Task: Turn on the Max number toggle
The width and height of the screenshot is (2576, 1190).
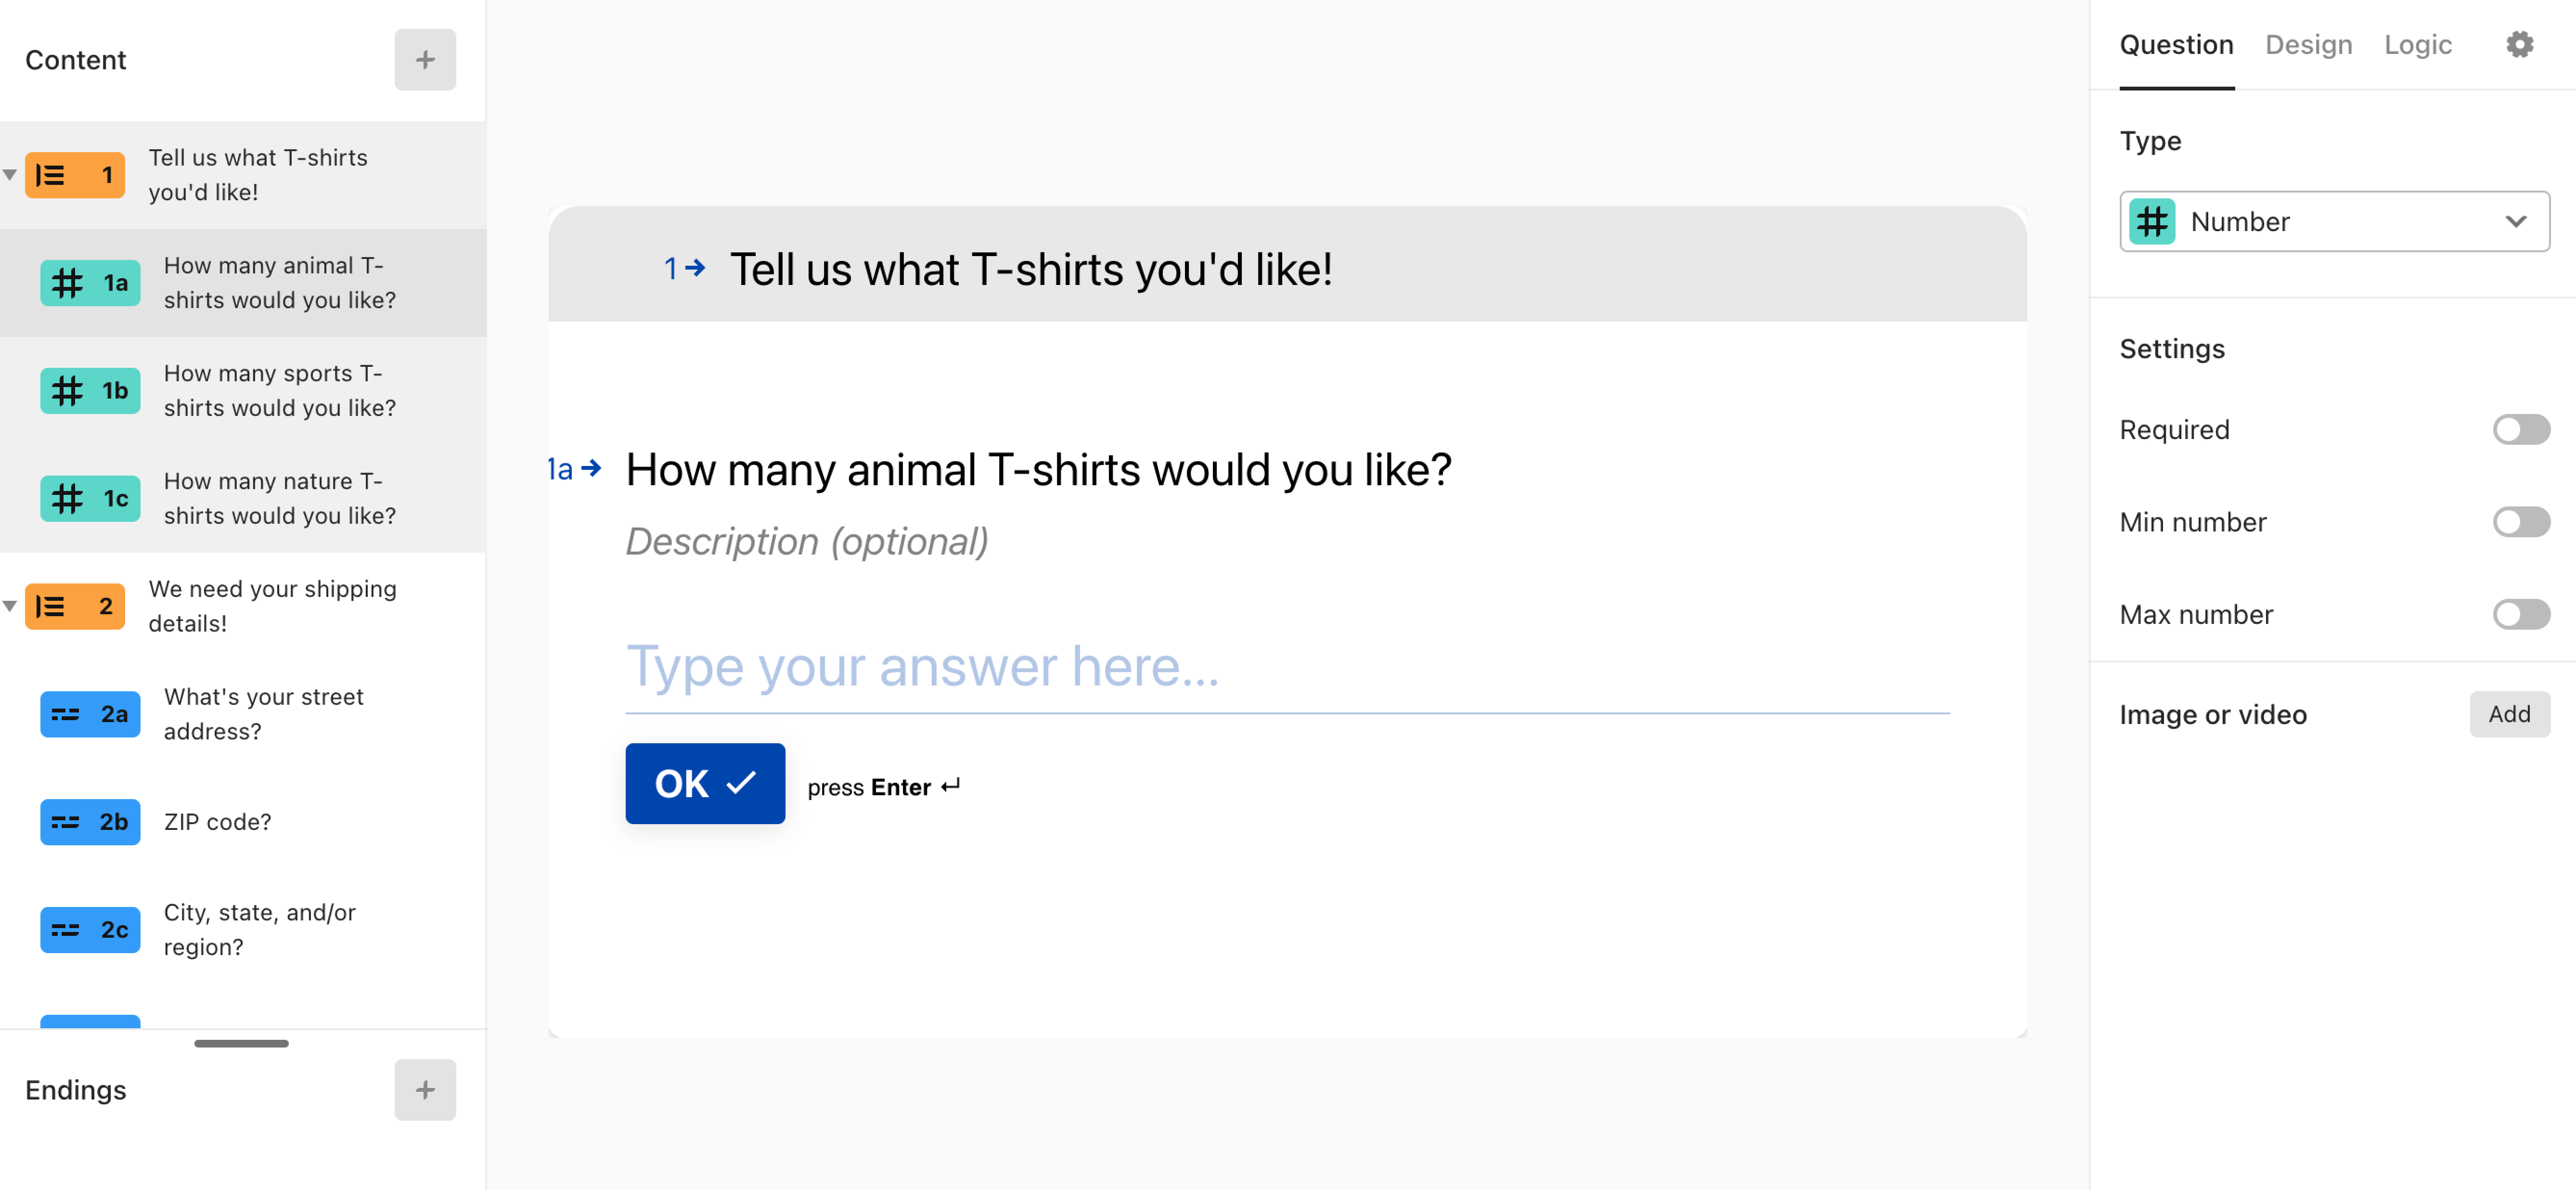Action: (x=2520, y=614)
